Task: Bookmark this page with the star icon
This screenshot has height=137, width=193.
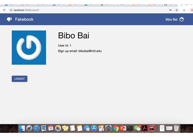Action: [x=177, y=10]
